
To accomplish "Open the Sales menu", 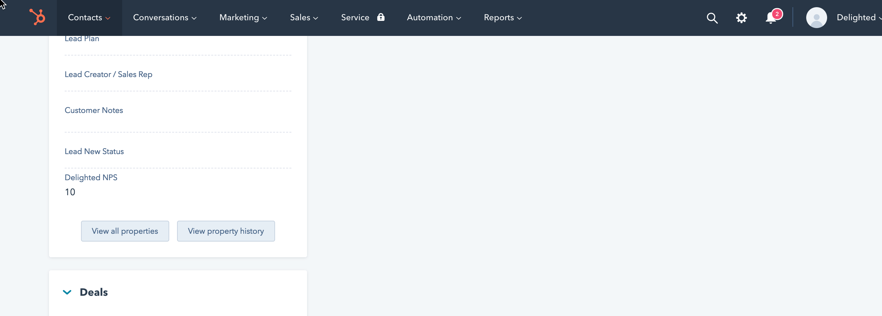I will tap(304, 18).
